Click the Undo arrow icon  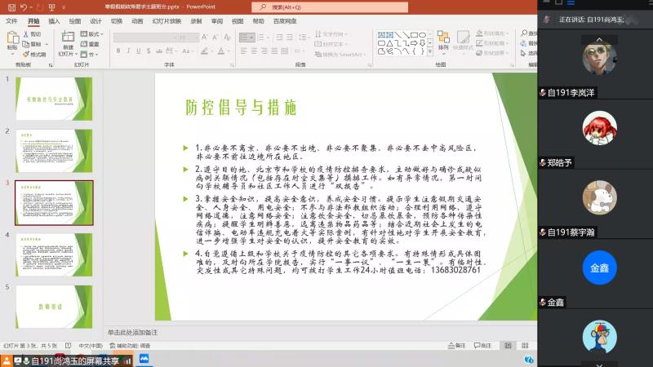23,7
